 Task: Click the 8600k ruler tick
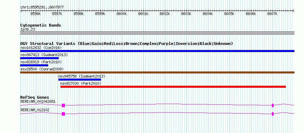tap(122, 14)
